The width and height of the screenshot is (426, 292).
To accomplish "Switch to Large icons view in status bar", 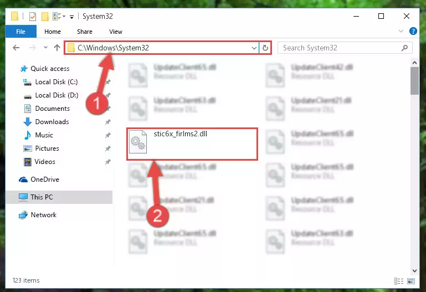I will 411,281.
